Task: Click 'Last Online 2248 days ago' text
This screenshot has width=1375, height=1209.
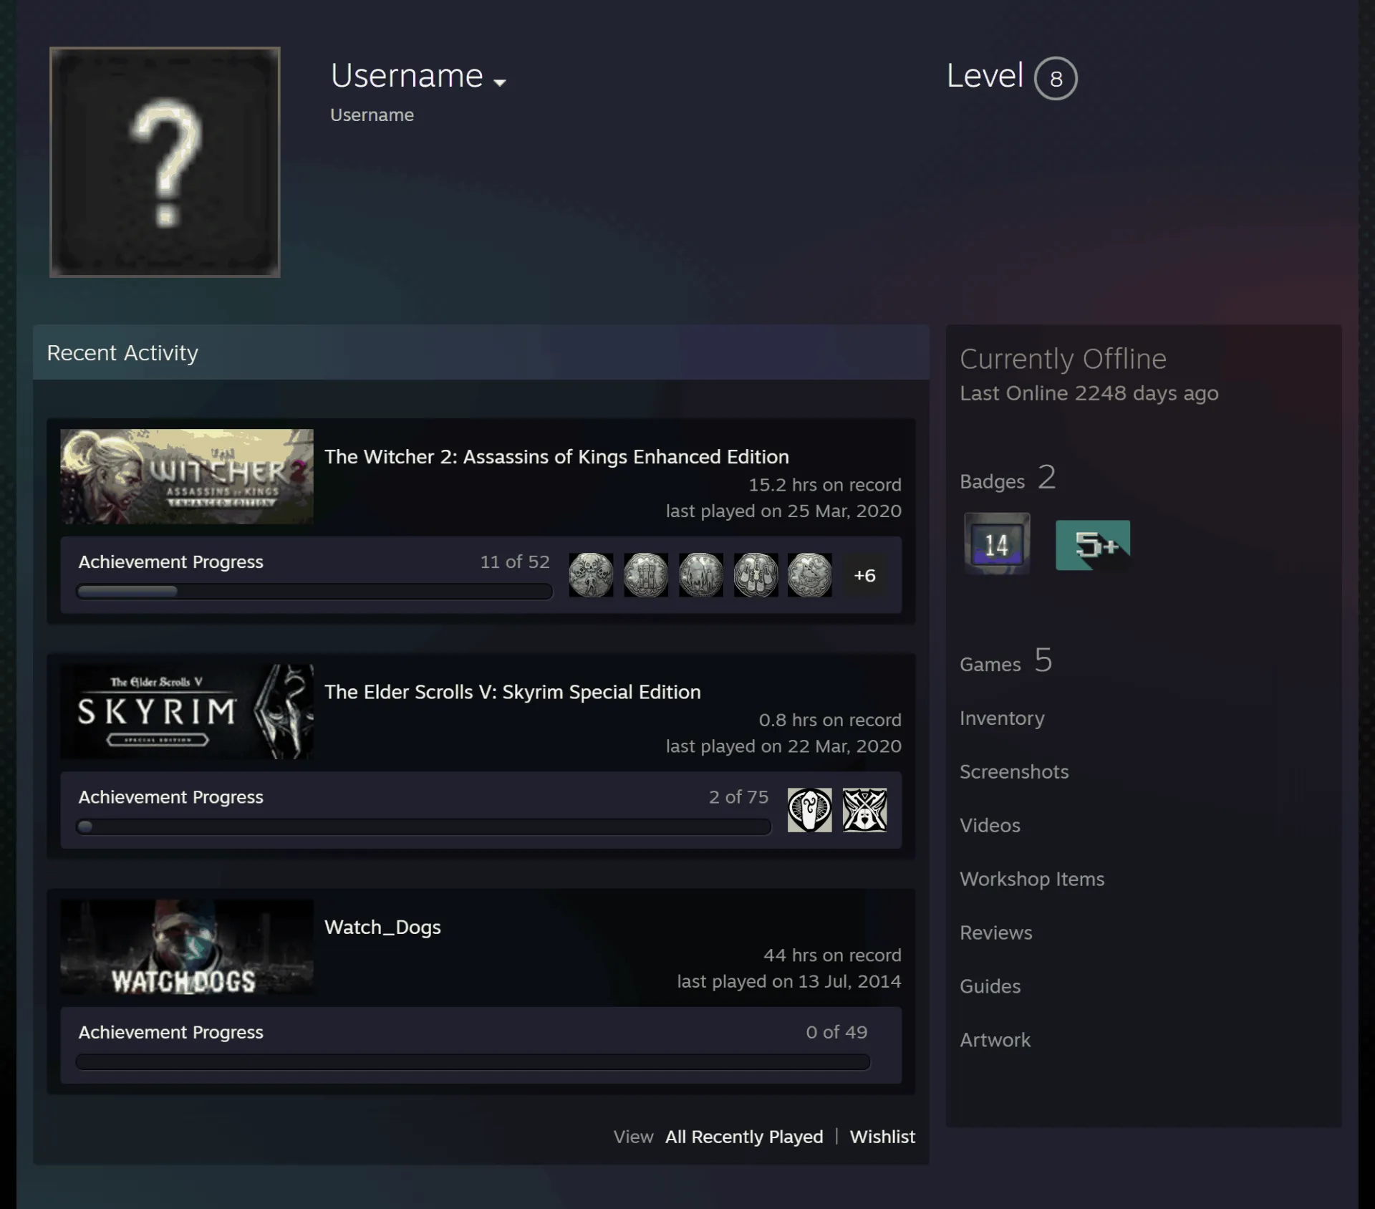Action: pos(1089,394)
